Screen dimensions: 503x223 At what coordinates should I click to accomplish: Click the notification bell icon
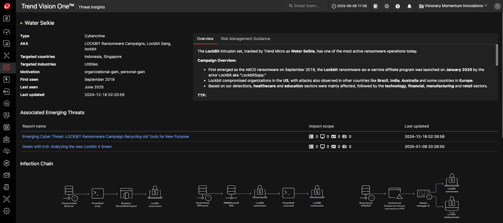pyautogui.click(x=409, y=6)
